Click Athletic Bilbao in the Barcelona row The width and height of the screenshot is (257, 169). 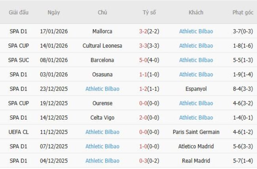click(x=196, y=60)
